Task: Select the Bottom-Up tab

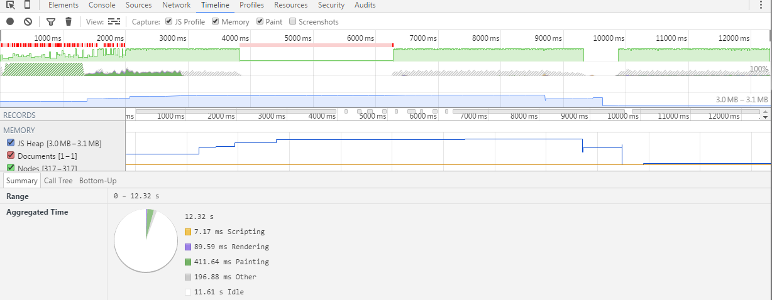Action: point(97,181)
